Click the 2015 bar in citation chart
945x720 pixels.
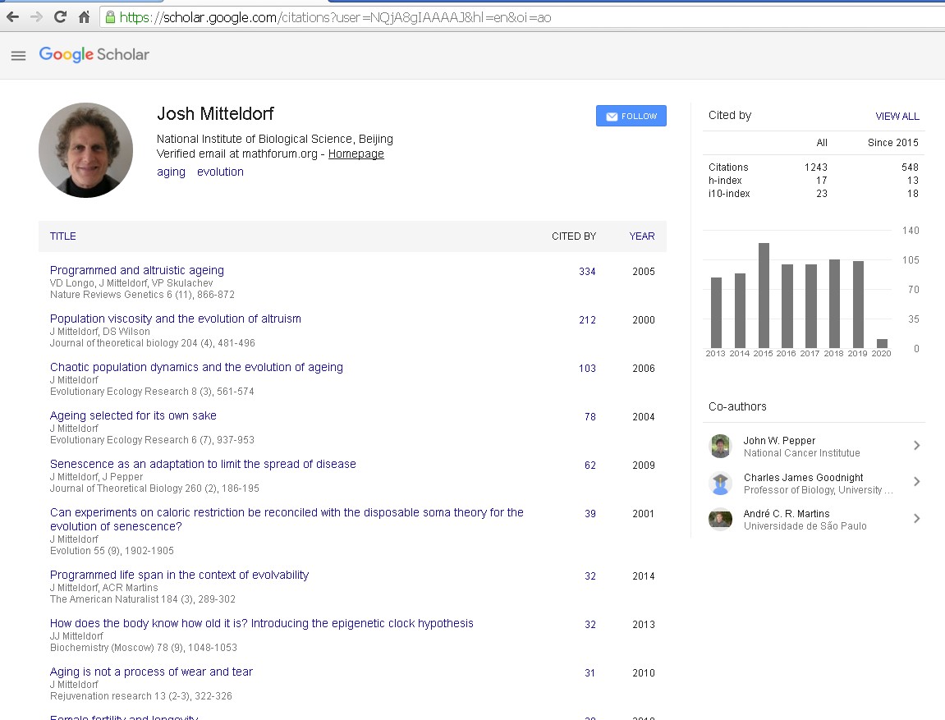764,296
